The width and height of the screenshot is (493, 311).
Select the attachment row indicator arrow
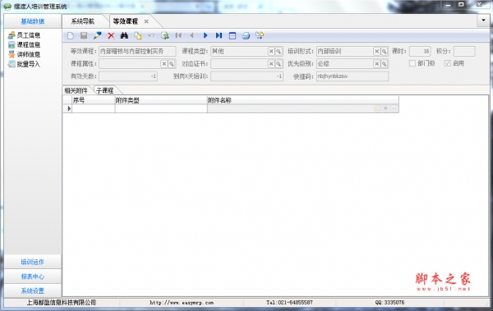point(68,108)
